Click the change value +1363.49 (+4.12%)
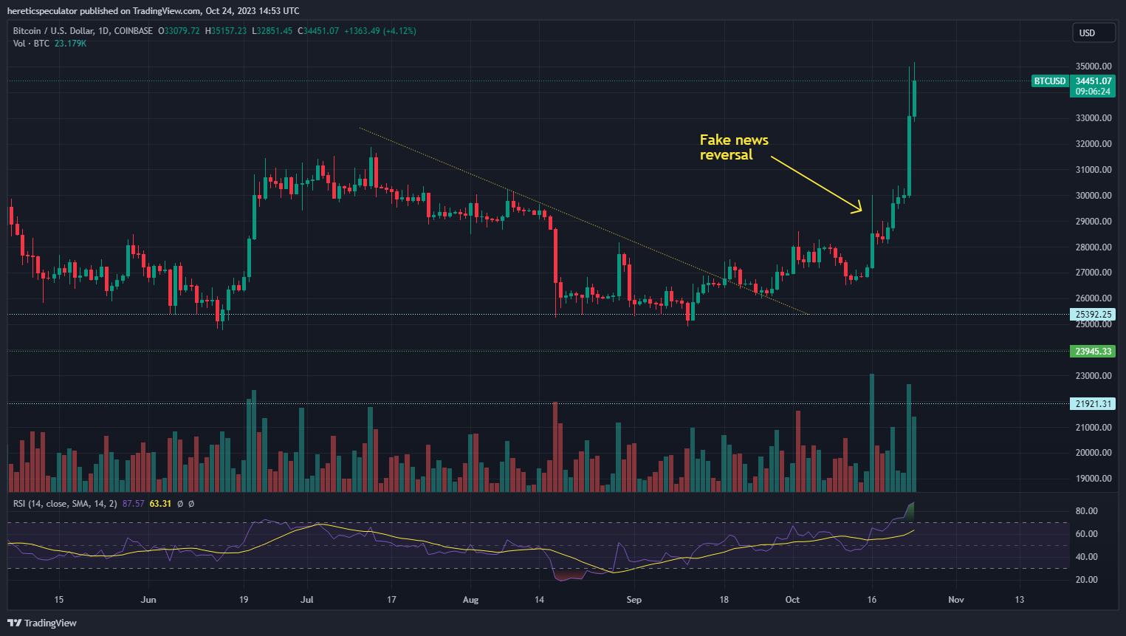The width and height of the screenshot is (1126, 636). point(380,31)
